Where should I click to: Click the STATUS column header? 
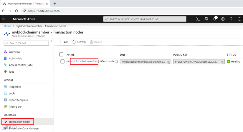[x=232, y=55]
